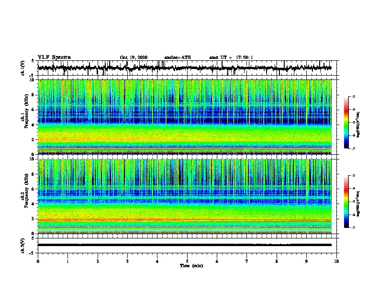379x293 pixels.
Task: Click the time axis tick label "3"
Action: (127, 261)
